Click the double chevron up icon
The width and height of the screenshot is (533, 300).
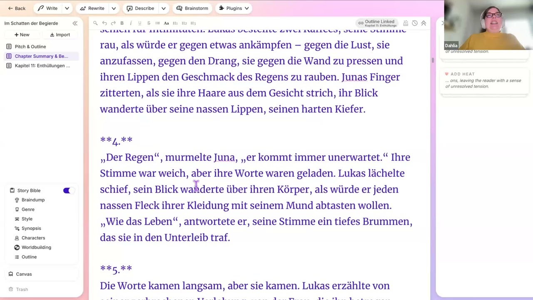[x=423, y=23]
